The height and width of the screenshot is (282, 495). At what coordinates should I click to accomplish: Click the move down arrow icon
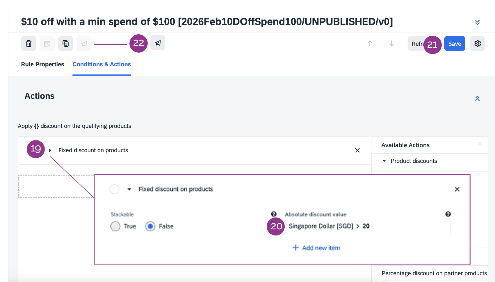click(391, 44)
